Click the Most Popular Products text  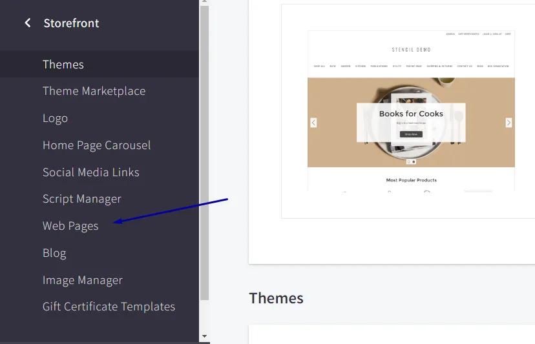[411, 180]
